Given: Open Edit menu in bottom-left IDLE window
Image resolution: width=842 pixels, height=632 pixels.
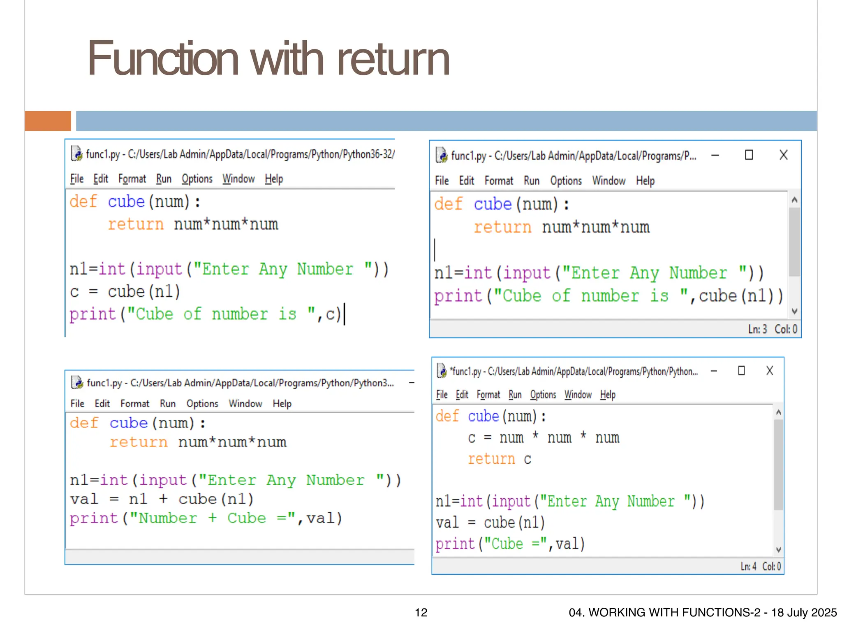Looking at the screenshot, I should 102,404.
